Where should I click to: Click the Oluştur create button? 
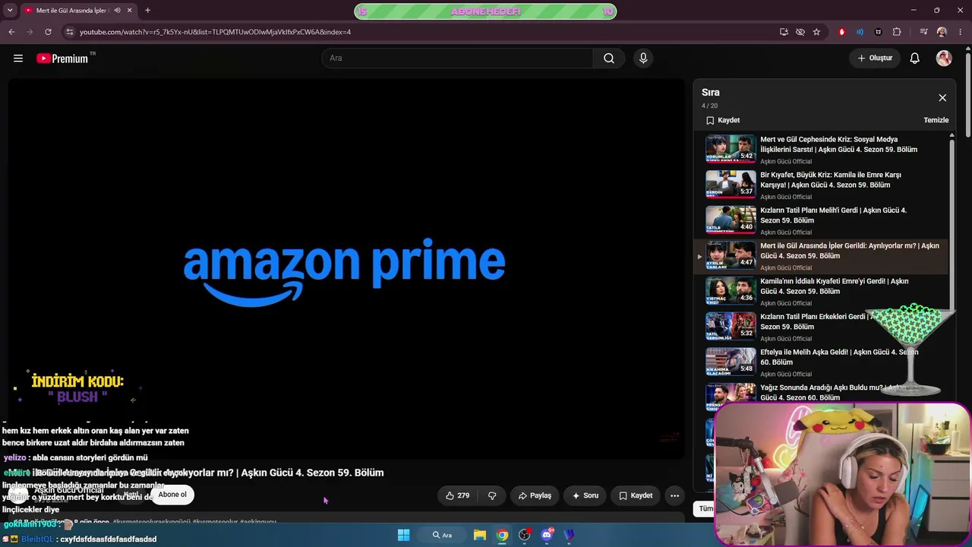(x=875, y=58)
